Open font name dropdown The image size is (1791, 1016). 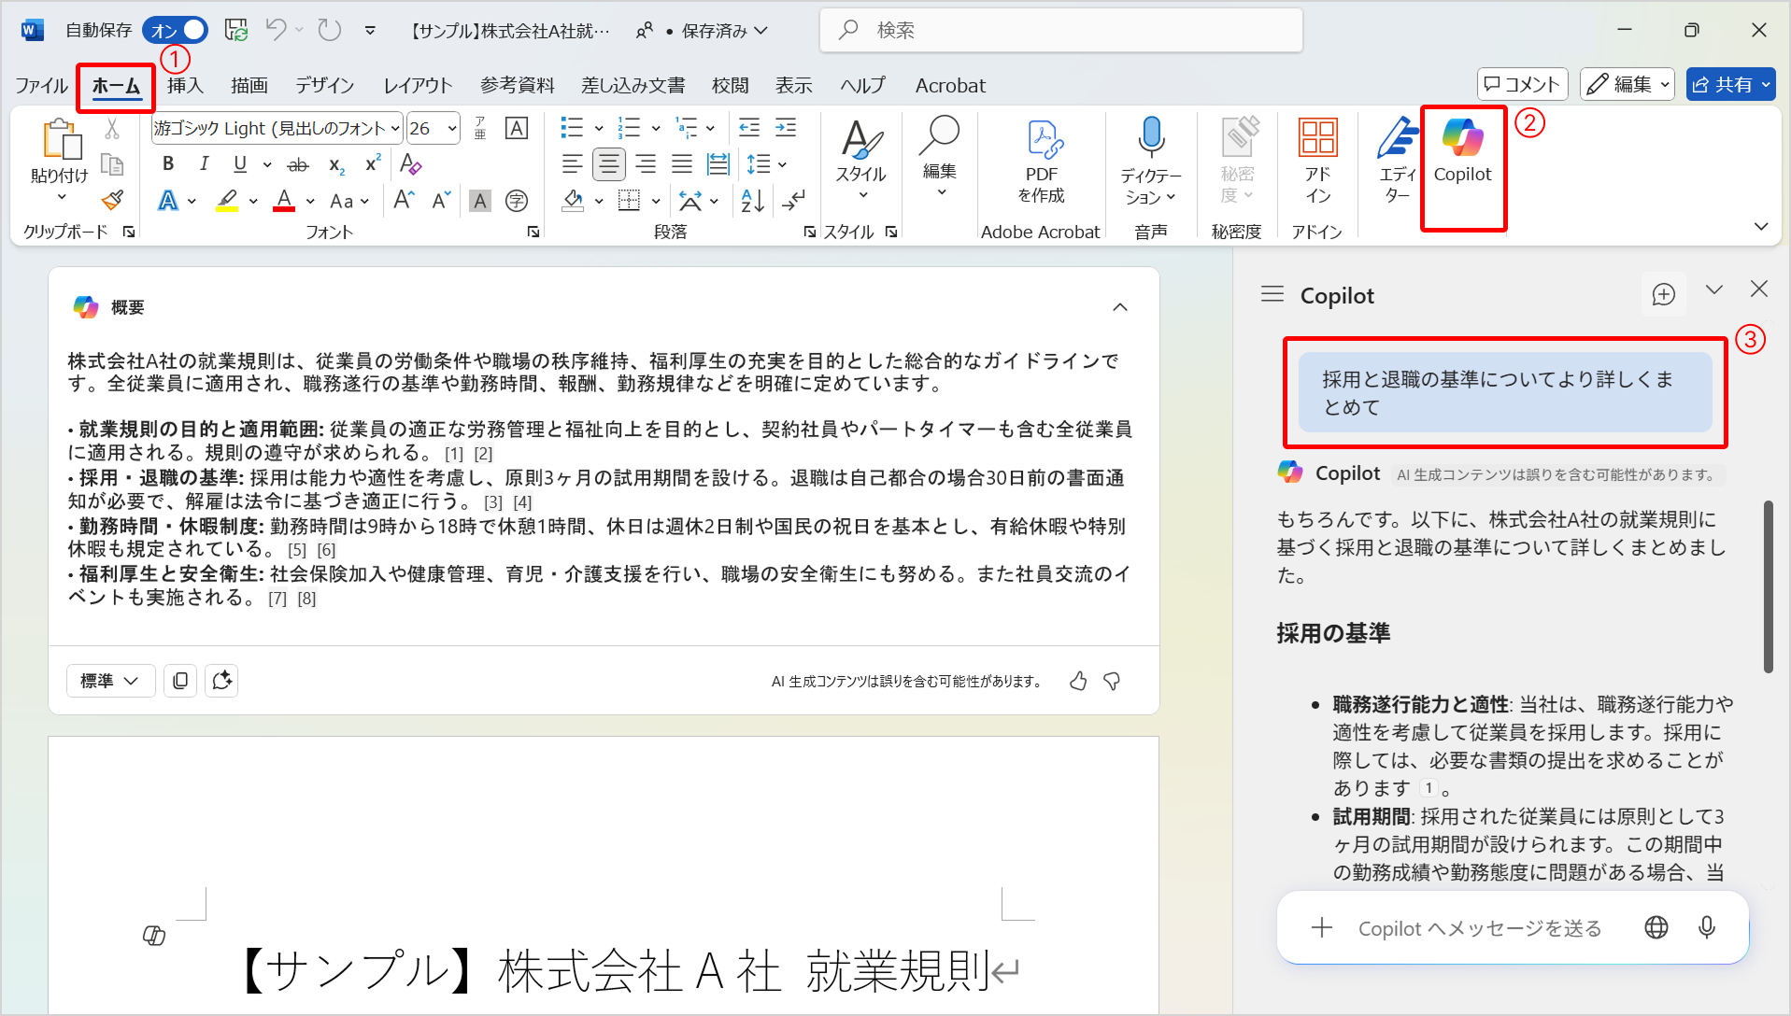point(395,128)
